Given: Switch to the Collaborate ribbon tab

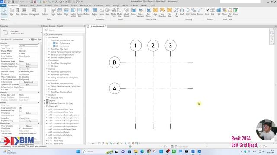Looking at the screenshot, I should pos(99,6).
